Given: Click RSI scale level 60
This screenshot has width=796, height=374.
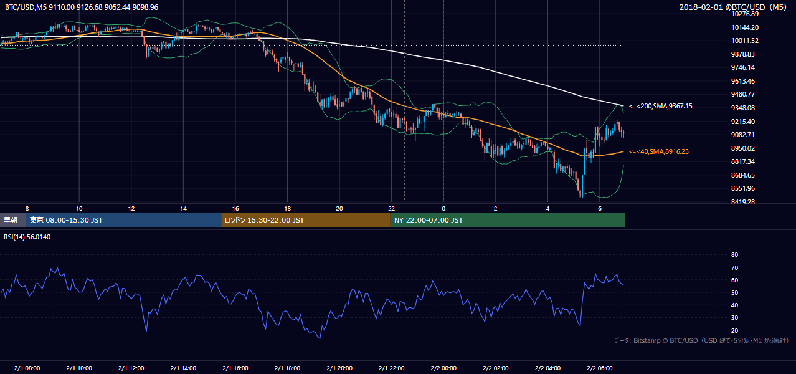Looking at the screenshot, I should tap(734, 280).
